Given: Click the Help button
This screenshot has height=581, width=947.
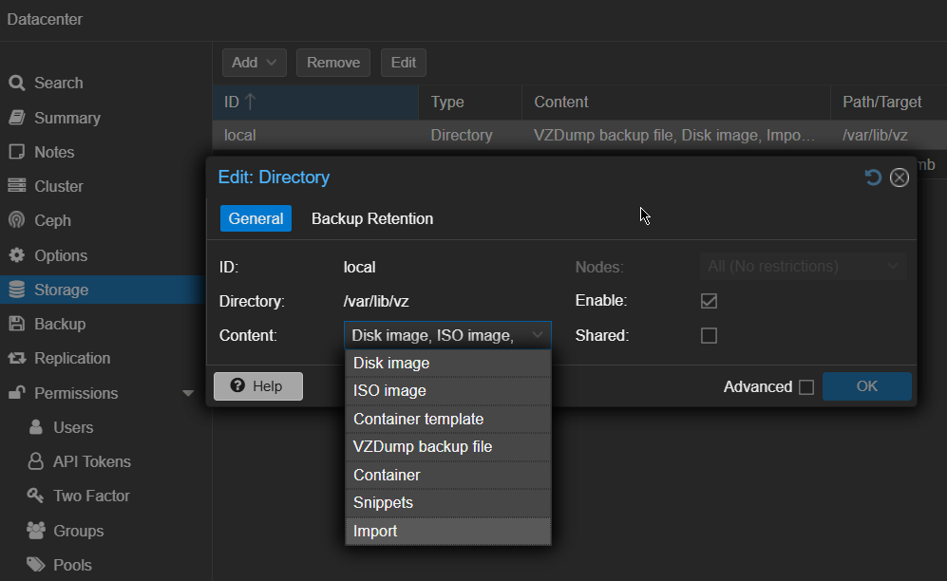Looking at the screenshot, I should tap(258, 386).
